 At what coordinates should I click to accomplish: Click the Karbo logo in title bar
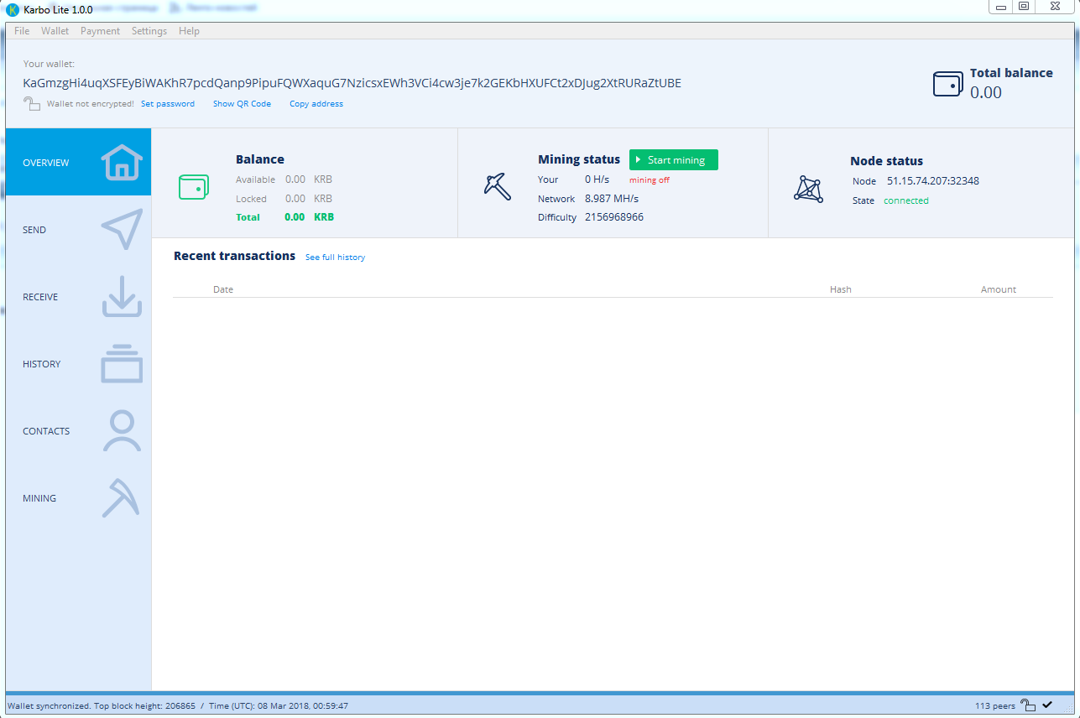(13, 9)
